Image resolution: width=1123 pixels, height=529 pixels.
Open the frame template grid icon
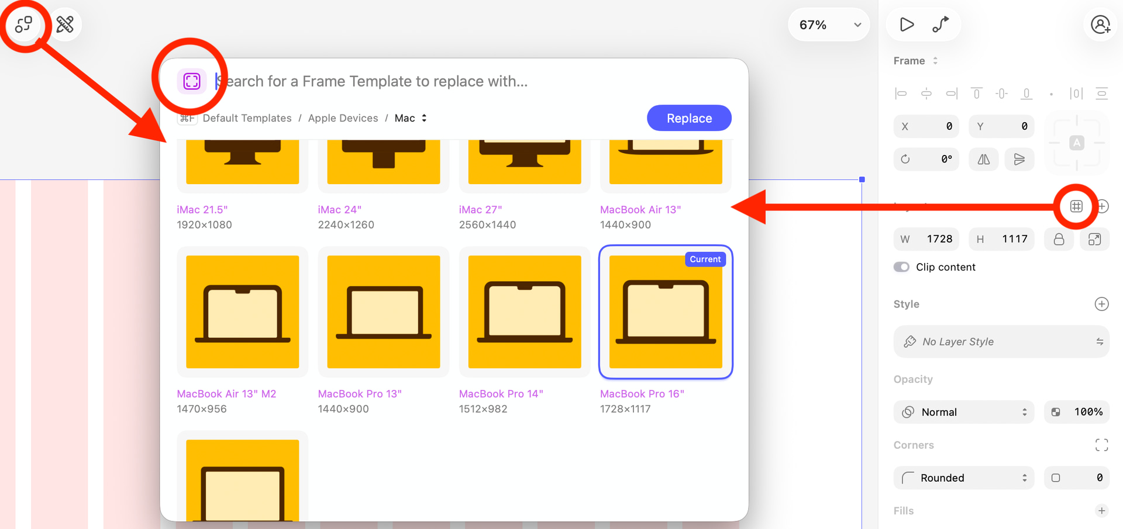tap(1076, 206)
